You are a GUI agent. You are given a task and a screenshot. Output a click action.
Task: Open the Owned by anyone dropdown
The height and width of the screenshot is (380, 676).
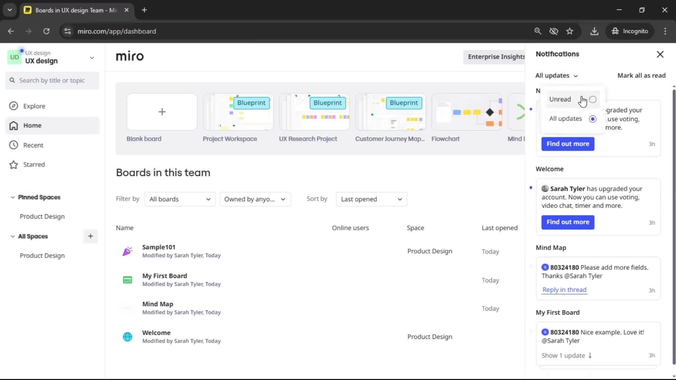(x=255, y=199)
